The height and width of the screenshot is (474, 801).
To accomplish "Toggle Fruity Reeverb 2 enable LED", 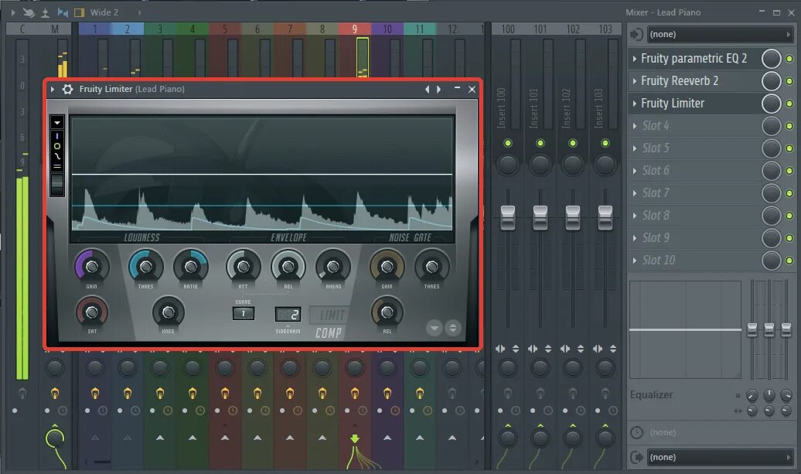I will click(x=789, y=81).
